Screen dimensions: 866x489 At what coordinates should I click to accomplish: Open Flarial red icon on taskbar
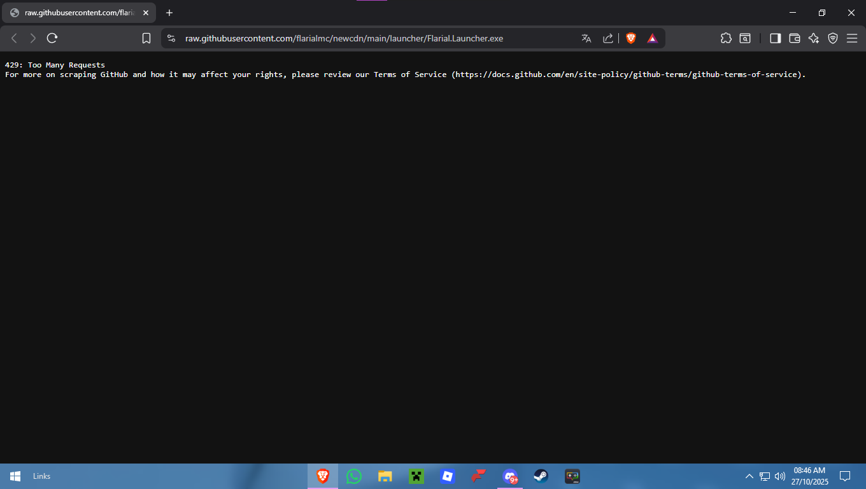pyautogui.click(x=479, y=476)
